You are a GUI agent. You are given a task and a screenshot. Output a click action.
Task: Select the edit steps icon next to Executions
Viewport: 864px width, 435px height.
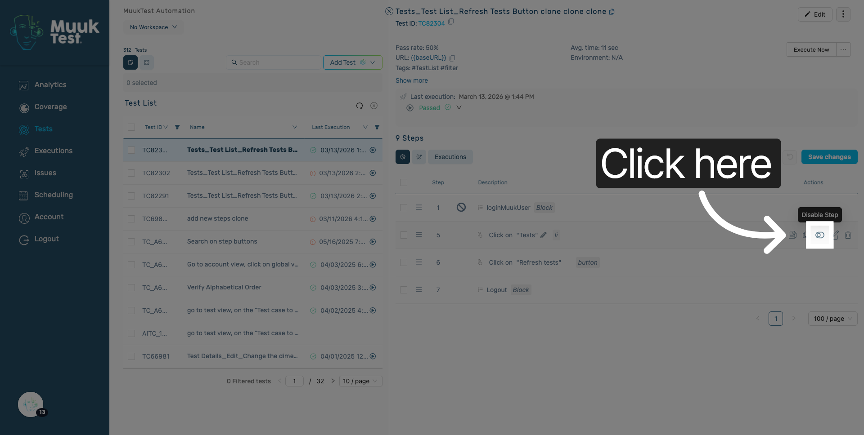419,157
